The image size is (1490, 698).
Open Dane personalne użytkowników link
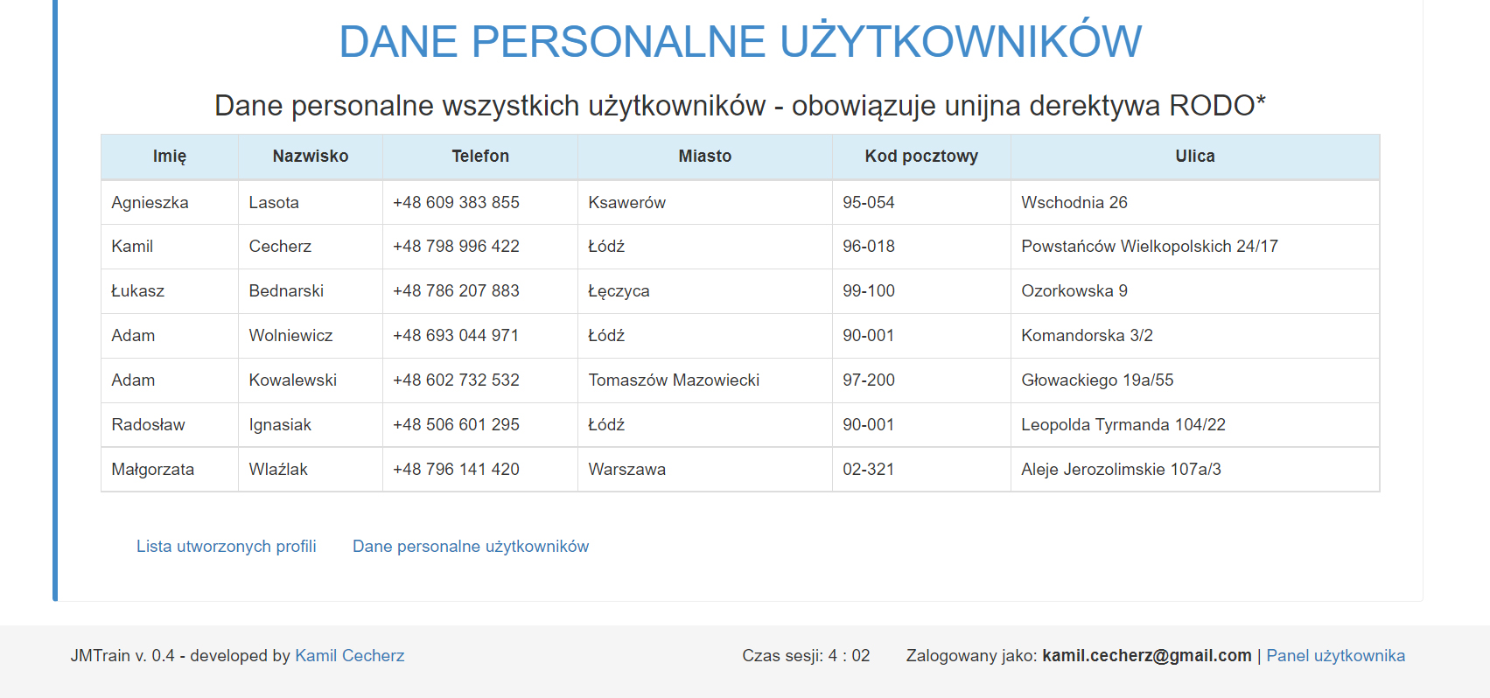[471, 546]
